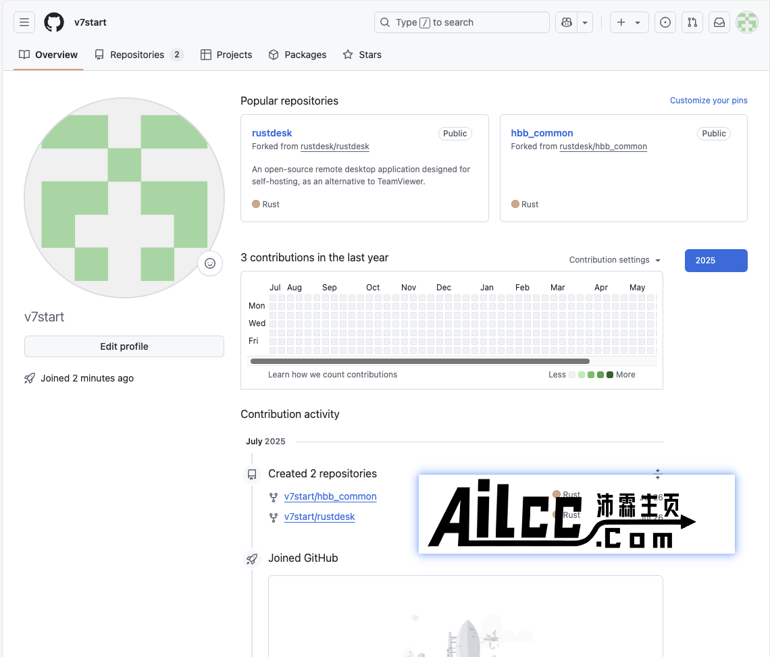Open the create new plus menu

pos(629,22)
